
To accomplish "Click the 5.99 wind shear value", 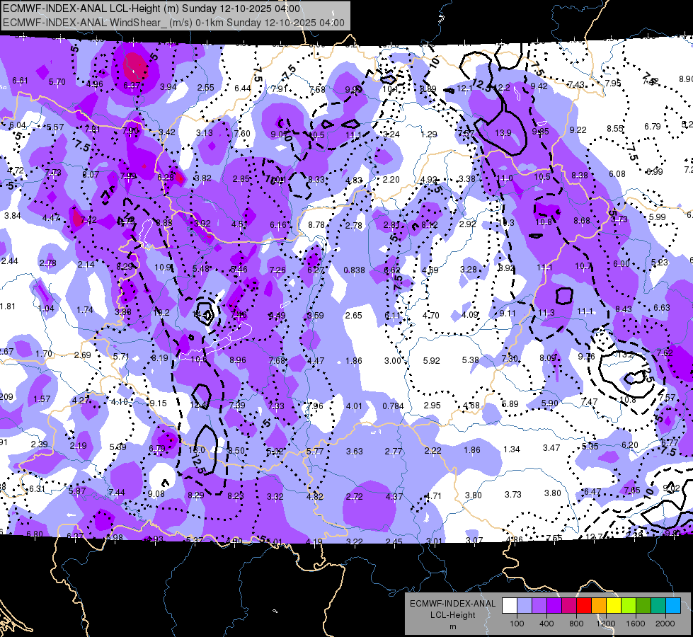I will (x=657, y=217).
